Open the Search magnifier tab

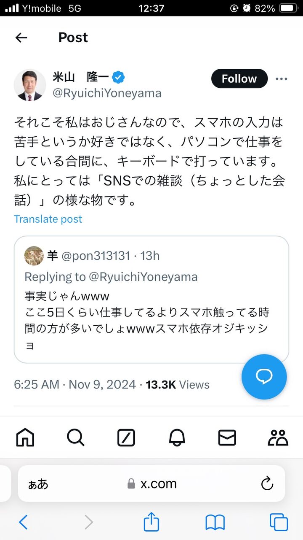click(76, 437)
